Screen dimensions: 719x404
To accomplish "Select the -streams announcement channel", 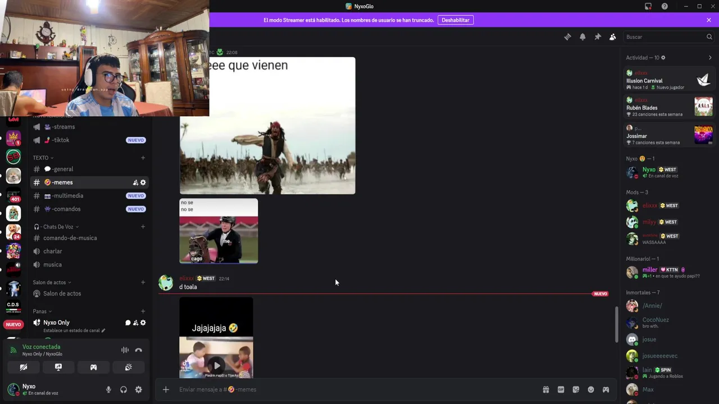I will [89, 127].
